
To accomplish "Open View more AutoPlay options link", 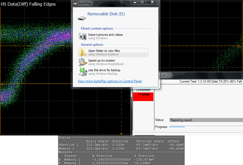I will (x=110, y=81).
